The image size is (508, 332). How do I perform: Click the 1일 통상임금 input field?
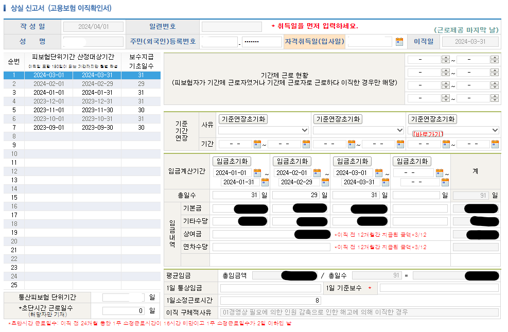270,288
